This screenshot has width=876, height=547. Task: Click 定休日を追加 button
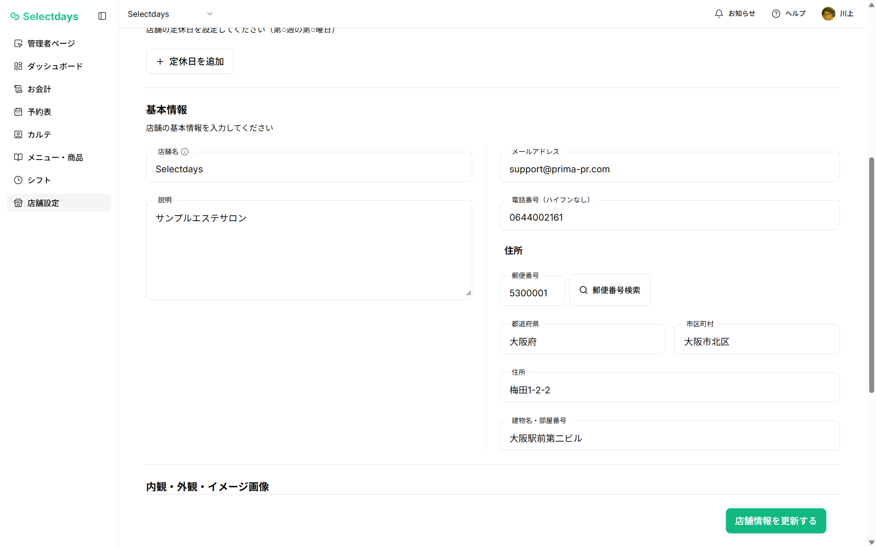[x=190, y=62]
